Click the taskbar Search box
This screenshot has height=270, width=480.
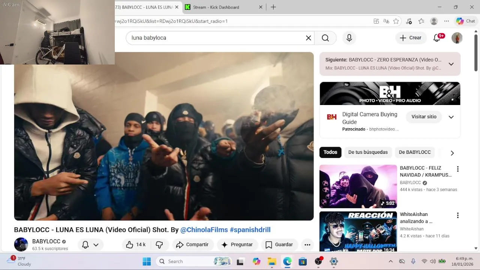(x=193, y=261)
